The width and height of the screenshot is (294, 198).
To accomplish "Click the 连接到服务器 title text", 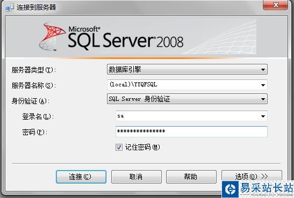I will pos(37,8).
